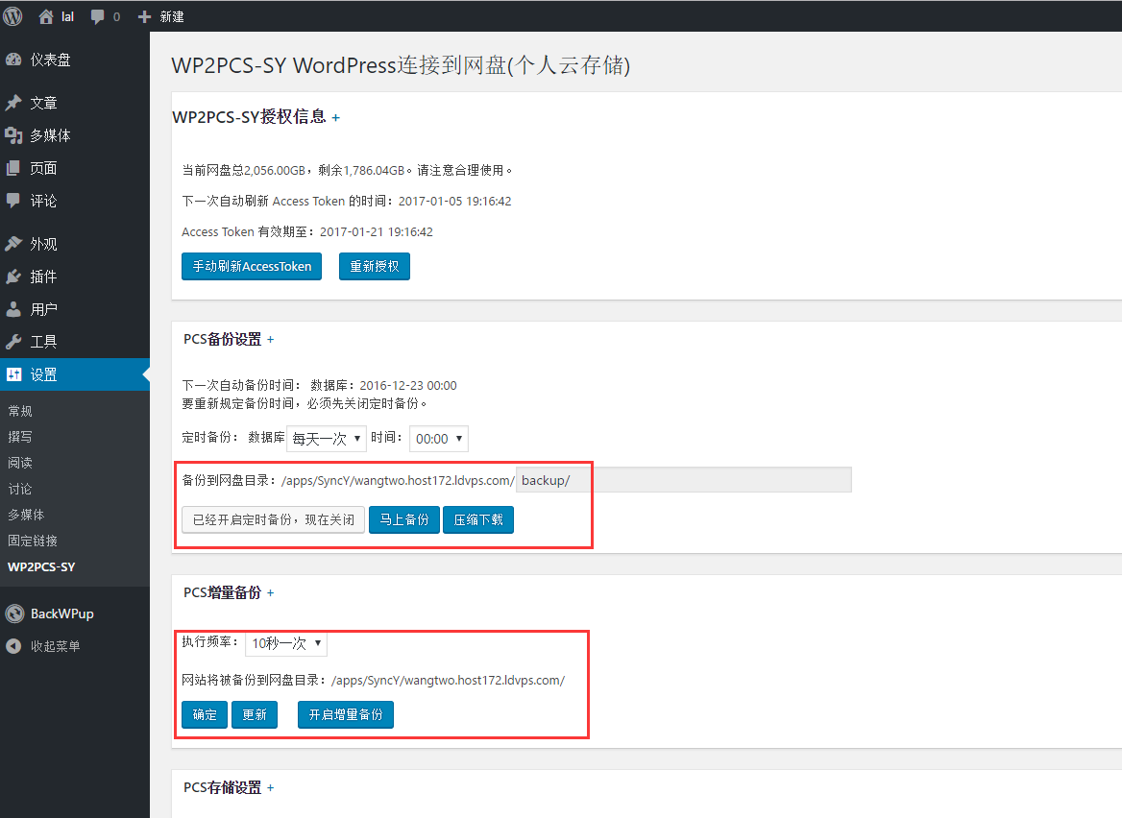1122x818 pixels.
Task: Open the 每天一次 database schedule dropdown
Action: [x=327, y=439]
